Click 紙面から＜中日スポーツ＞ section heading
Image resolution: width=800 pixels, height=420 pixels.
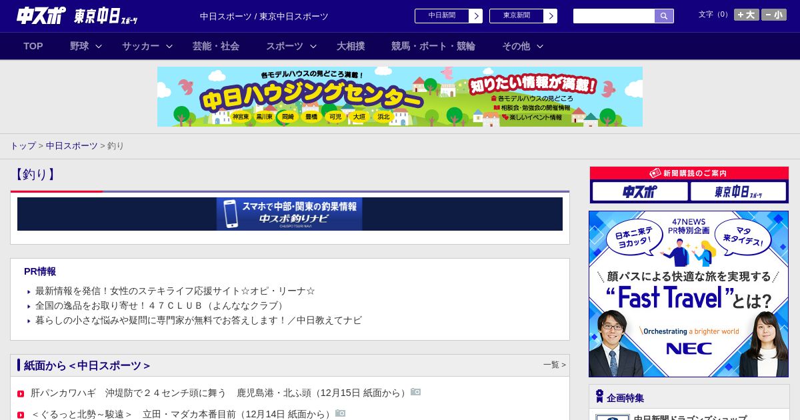pyautogui.click(x=87, y=365)
